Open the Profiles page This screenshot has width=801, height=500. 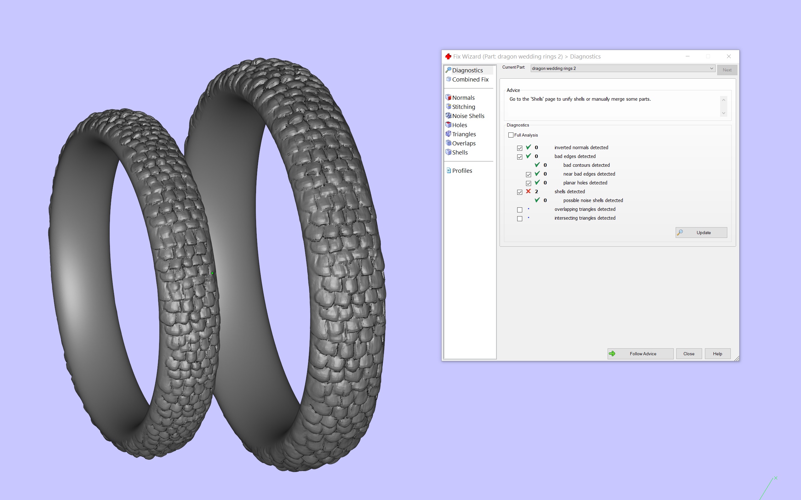(462, 171)
